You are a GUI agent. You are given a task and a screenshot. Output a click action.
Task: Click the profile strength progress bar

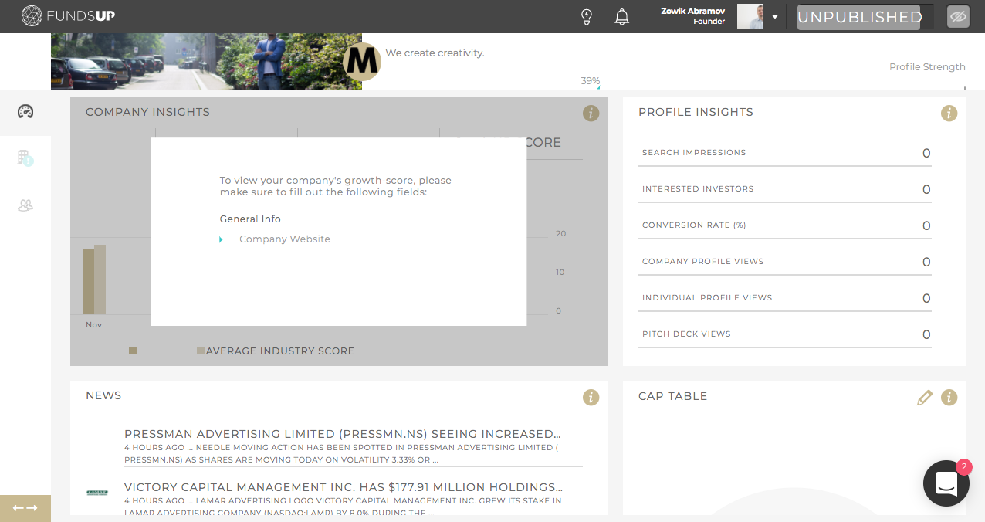click(663, 90)
